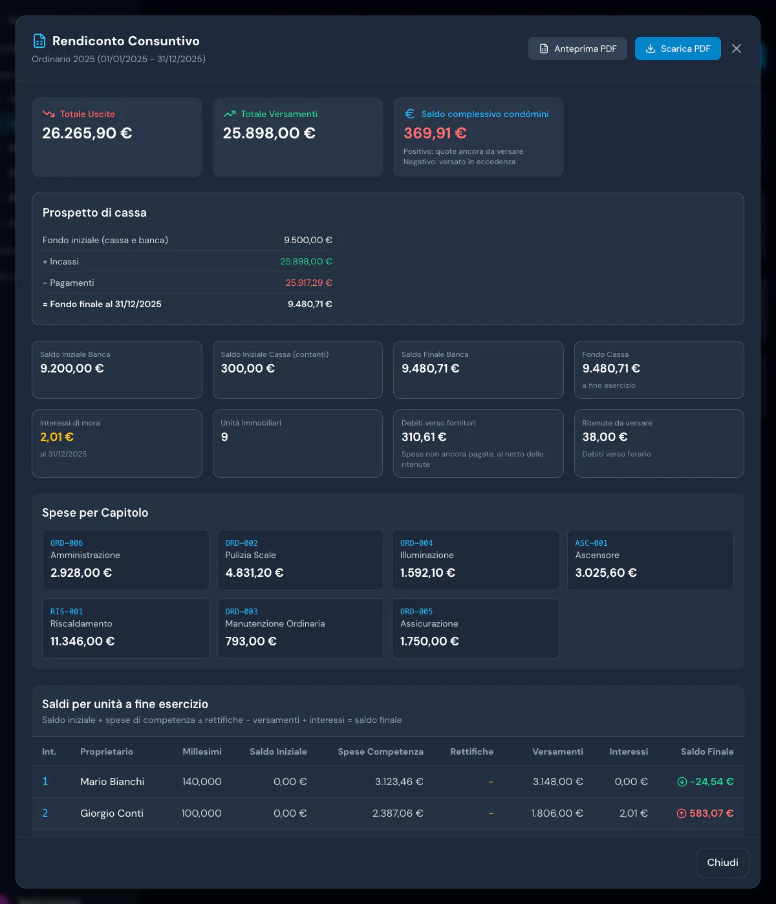The width and height of the screenshot is (776, 904).
Task: Click the euro icon beside Saldo complessivo
Action: pyautogui.click(x=409, y=114)
